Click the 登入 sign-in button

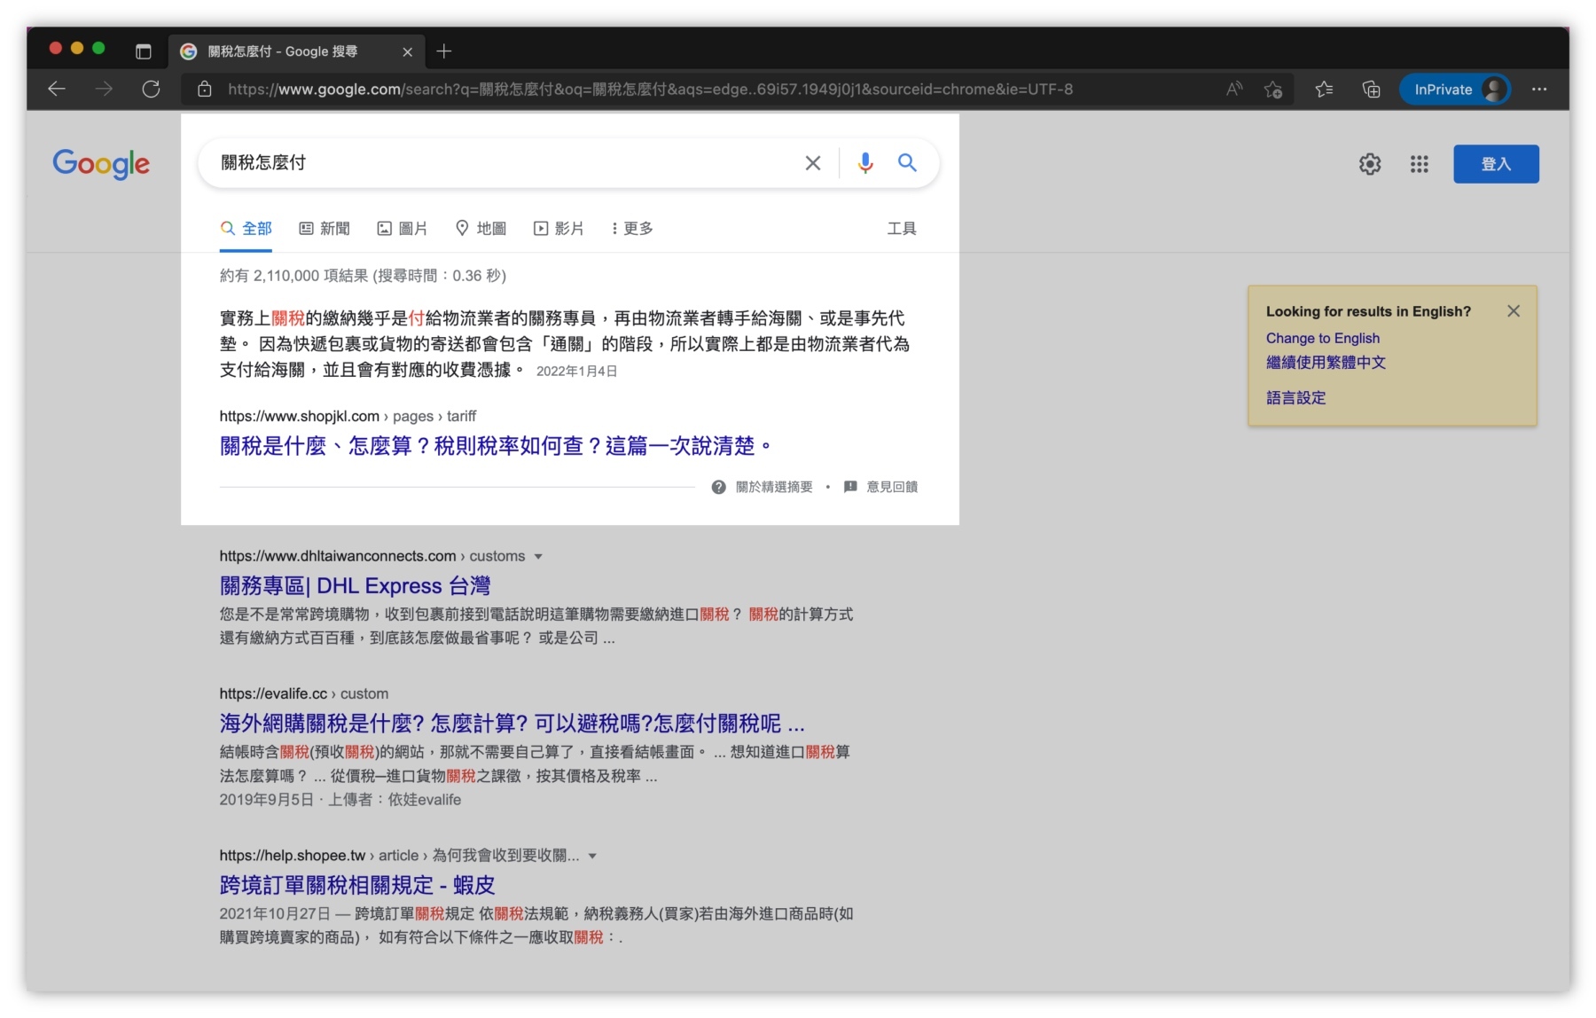[1496, 164]
